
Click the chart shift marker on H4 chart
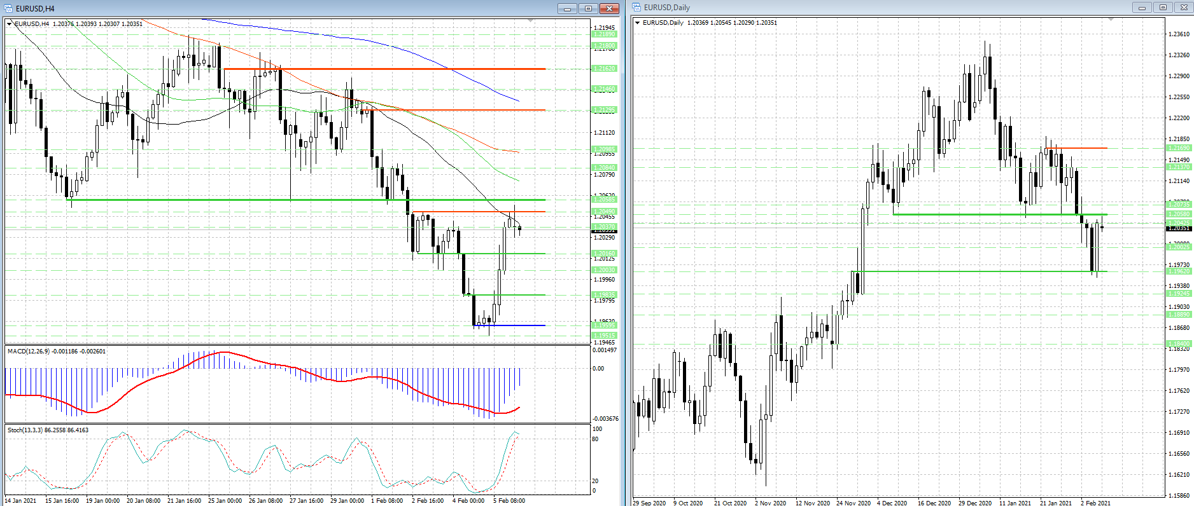(531, 21)
